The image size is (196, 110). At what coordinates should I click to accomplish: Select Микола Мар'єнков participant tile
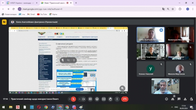tap(180, 69)
